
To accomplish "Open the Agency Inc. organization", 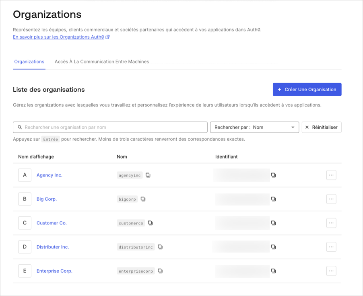I will (49, 175).
